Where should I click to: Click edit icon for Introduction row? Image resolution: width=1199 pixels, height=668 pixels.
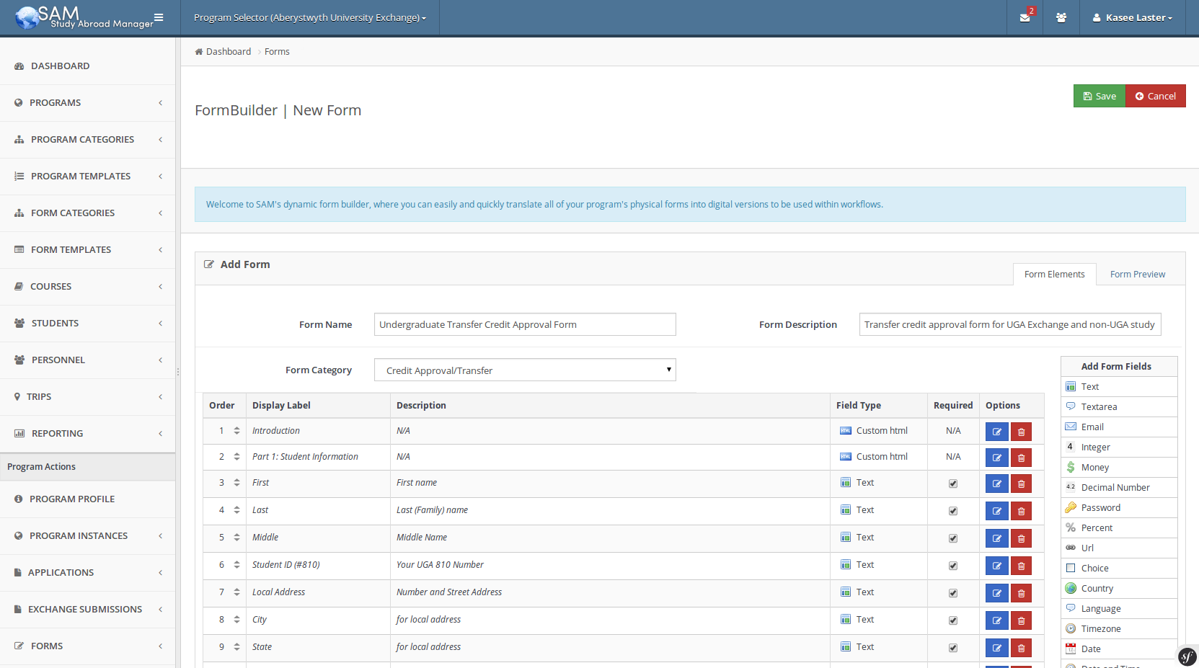coord(996,432)
